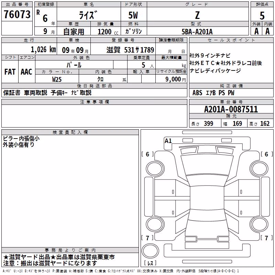
Task: Click the A1 damage mark on diagram
Action: (x=168, y=141)
